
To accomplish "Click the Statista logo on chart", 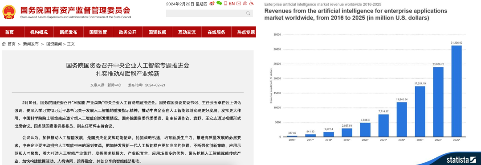I will (462, 160).
